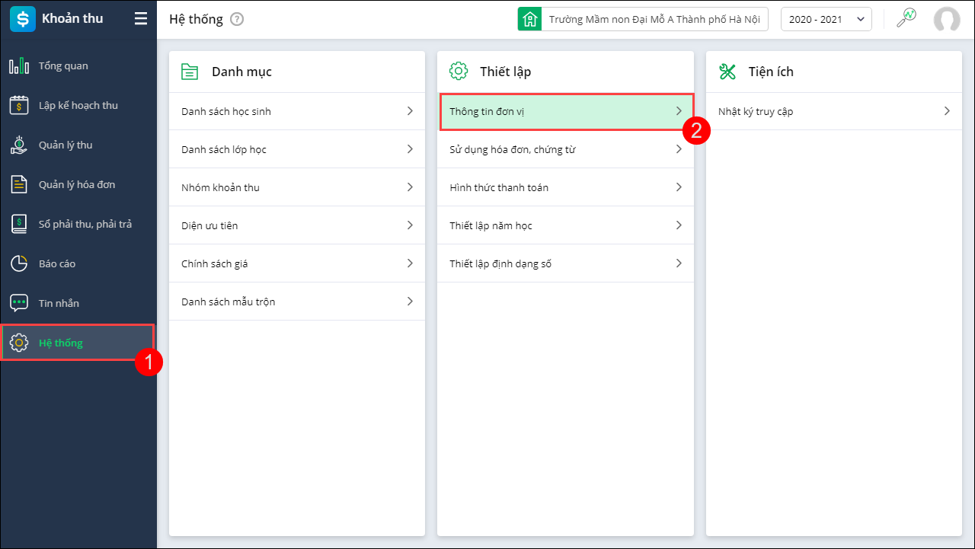Open Sổ phải thu, phải trả
This screenshot has height=549, width=975.
coord(85,225)
